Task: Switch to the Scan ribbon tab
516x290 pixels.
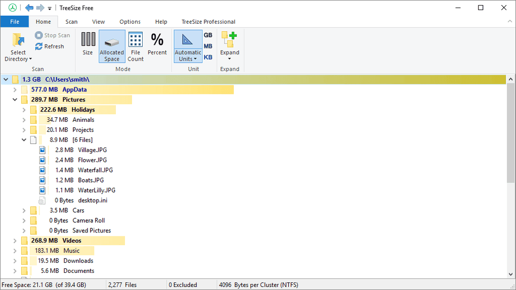Action: (x=71, y=22)
